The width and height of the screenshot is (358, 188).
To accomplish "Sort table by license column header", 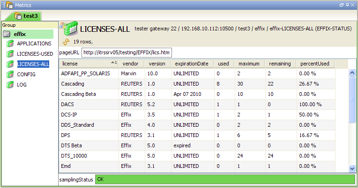I will point(87,64).
